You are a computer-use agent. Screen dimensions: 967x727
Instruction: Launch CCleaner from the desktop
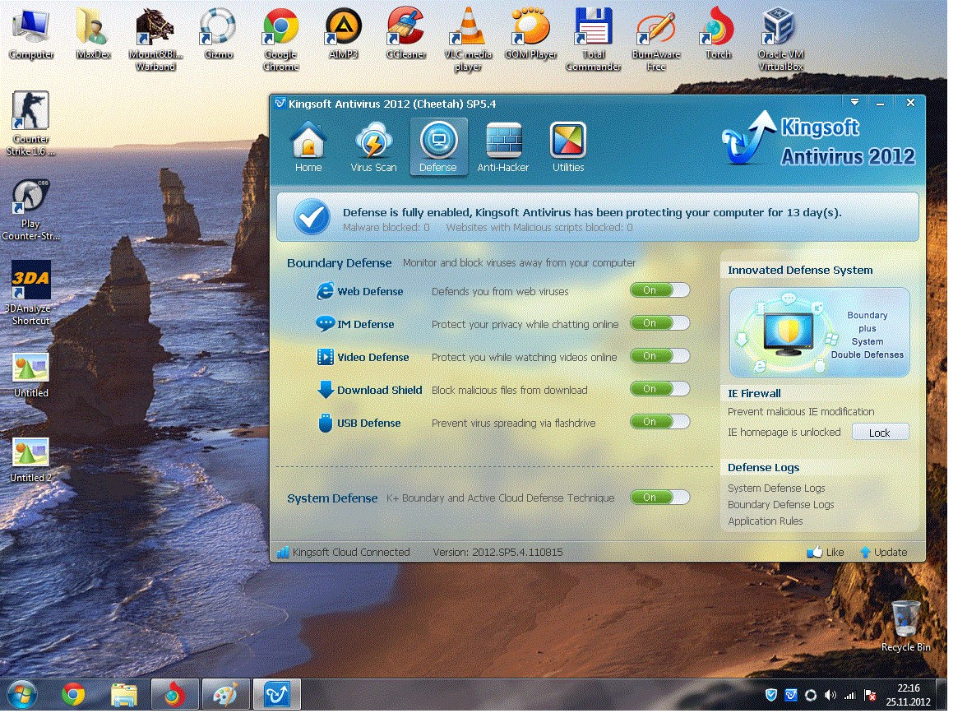406,33
